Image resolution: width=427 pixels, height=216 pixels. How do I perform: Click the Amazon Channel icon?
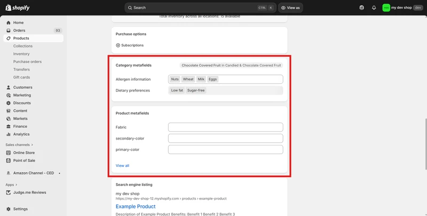coord(9,173)
